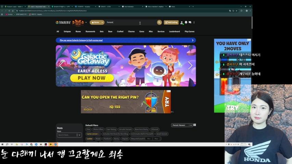Open the notifications bell

click(186, 23)
